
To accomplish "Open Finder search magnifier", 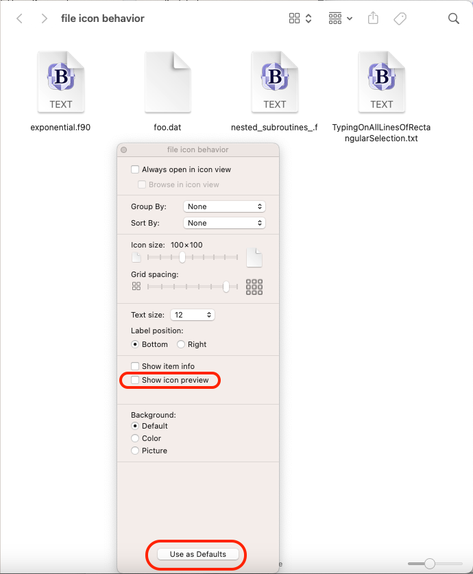I will pyautogui.click(x=454, y=19).
